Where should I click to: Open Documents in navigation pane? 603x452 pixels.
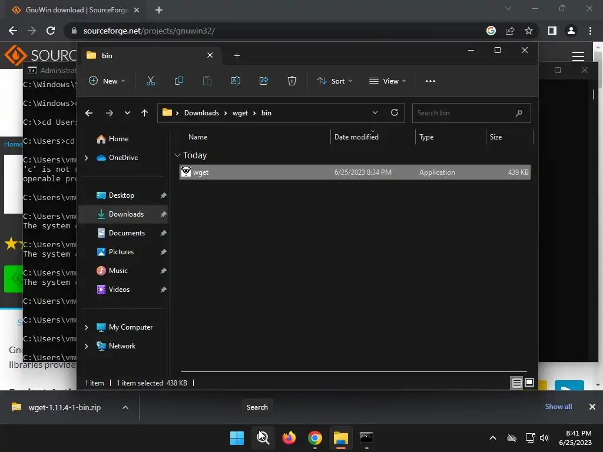(123, 233)
